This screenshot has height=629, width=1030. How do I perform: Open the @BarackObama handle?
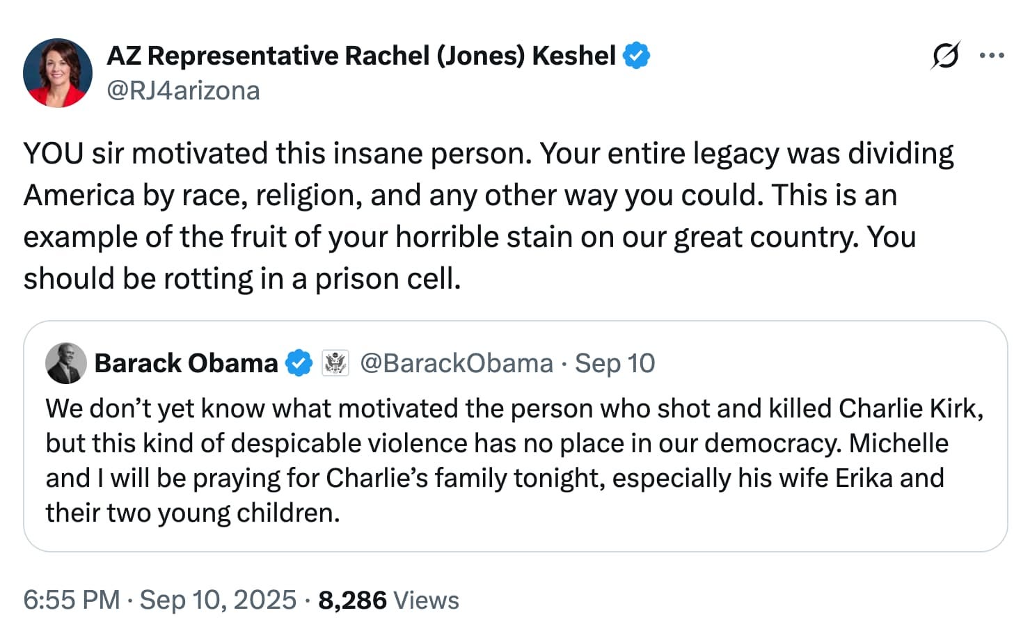456,363
